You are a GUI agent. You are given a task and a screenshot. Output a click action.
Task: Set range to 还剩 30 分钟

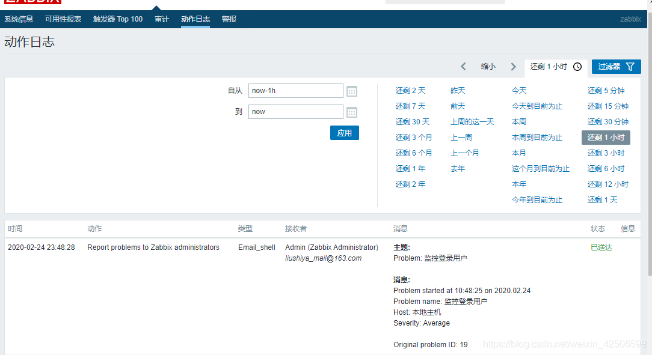pos(608,122)
